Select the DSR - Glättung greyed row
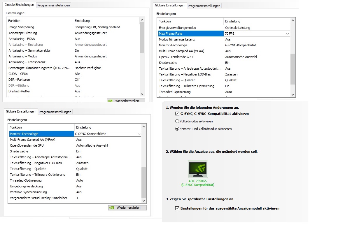 [x=73, y=85]
